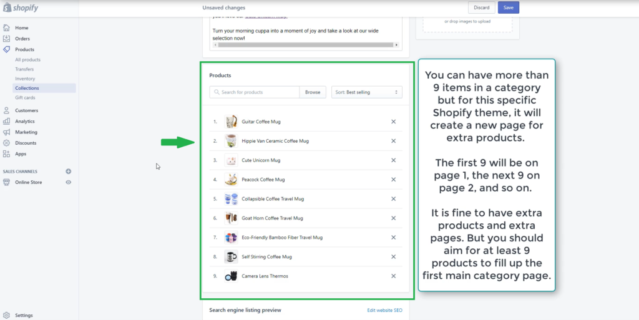The width and height of the screenshot is (639, 320).
Task: Select Gift cards submenu item
Action: point(25,98)
